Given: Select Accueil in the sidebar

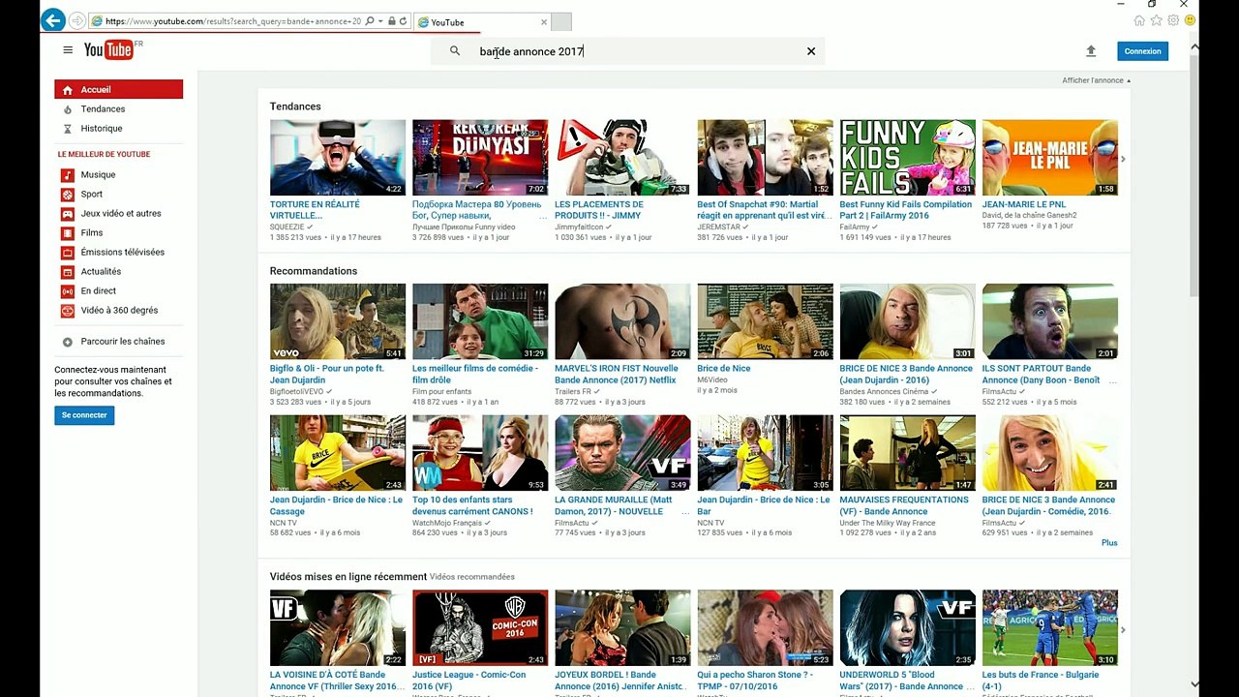Looking at the screenshot, I should 118,90.
